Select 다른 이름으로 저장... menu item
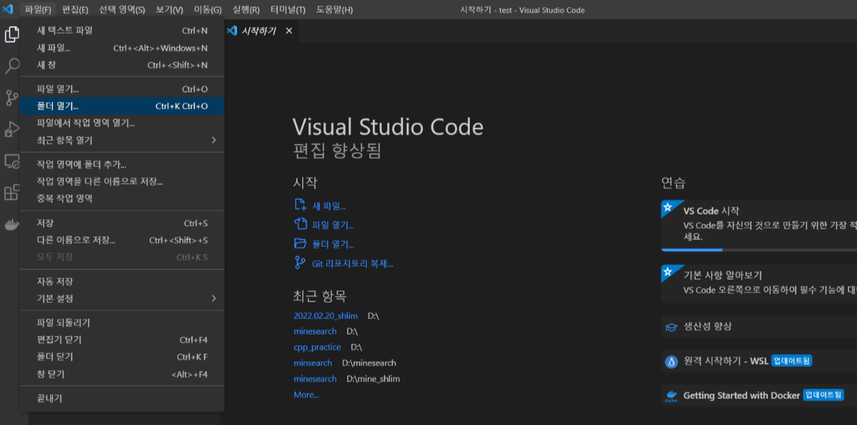The height and width of the screenshot is (425, 857). [122, 240]
